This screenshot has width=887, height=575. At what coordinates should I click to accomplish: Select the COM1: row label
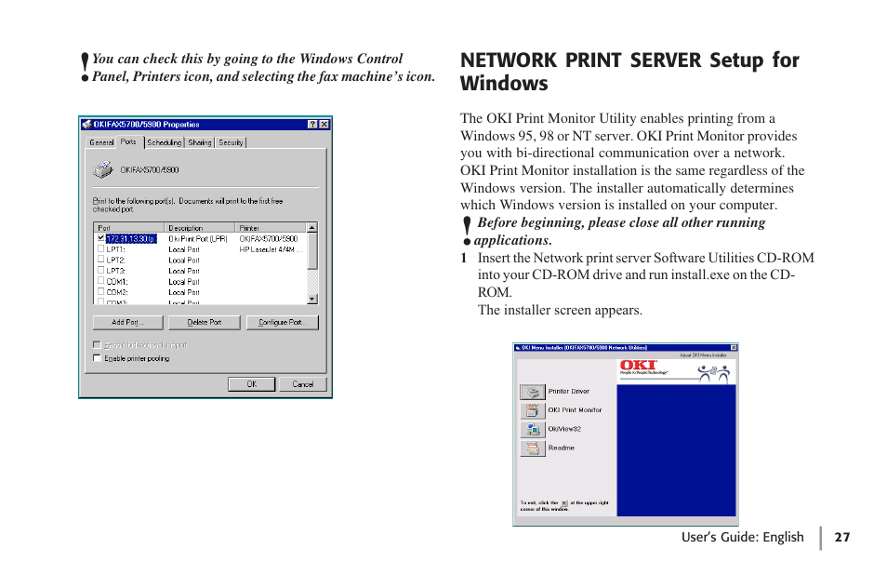click(x=117, y=282)
